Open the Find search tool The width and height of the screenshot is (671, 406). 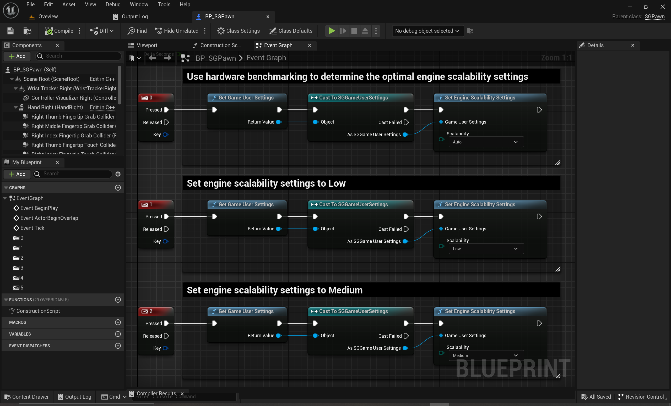137,31
